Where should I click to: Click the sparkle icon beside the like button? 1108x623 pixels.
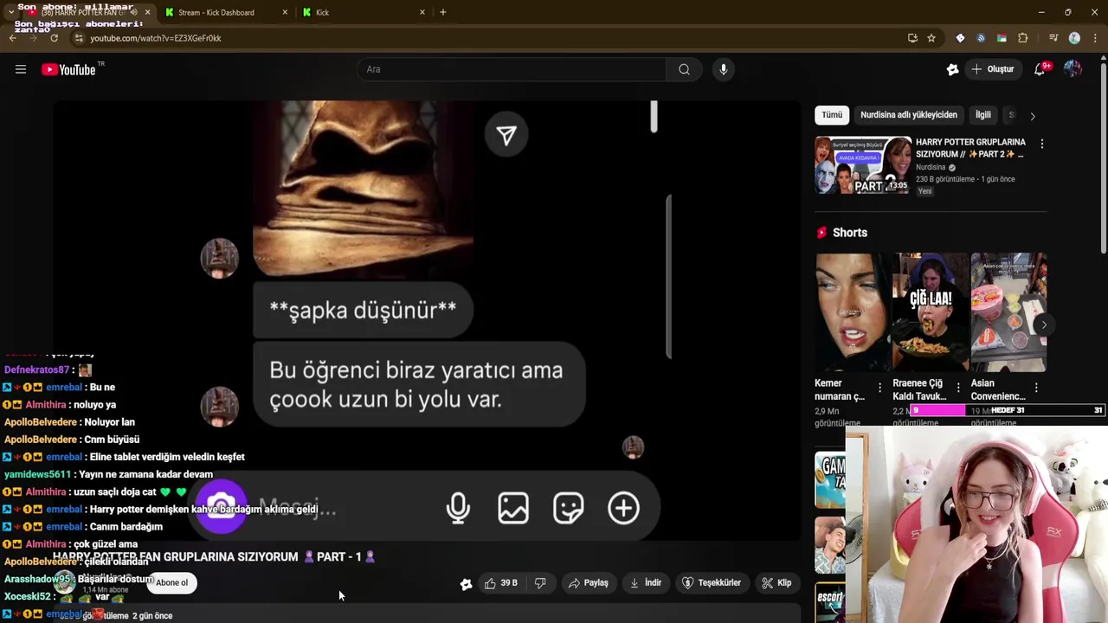coord(466,583)
